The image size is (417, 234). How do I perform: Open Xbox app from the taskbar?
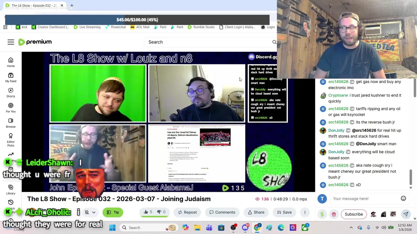coord(305,227)
